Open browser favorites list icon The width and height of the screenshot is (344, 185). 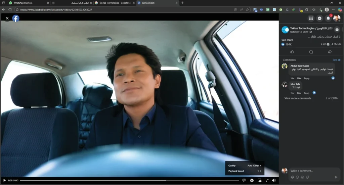pos(314,10)
